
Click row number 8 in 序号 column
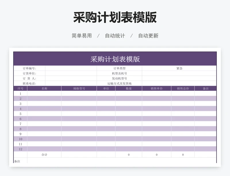tap(20, 129)
